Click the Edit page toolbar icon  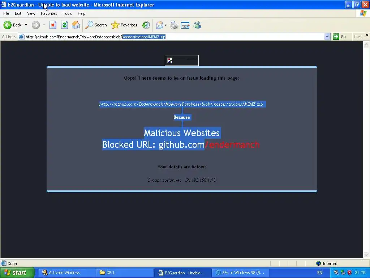tap(185, 25)
